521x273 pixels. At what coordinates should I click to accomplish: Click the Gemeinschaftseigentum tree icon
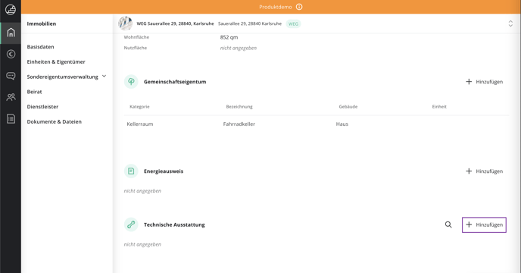tap(131, 82)
